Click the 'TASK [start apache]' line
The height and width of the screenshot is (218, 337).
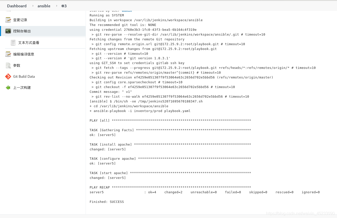coord(170,173)
